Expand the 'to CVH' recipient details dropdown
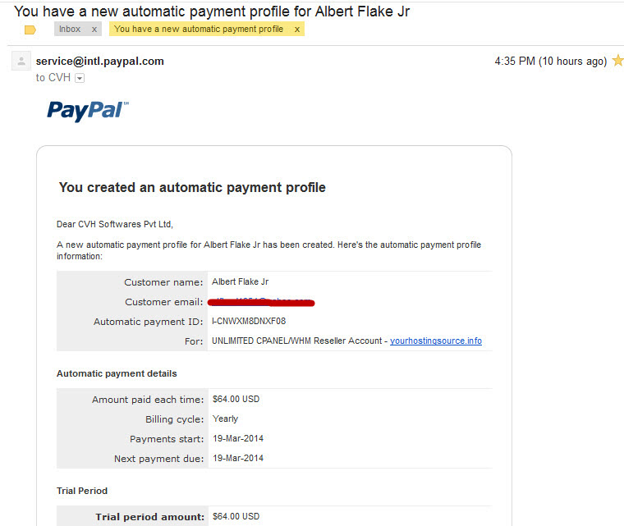The height and width of the screenshot is (526, 624). click(80, 78)
